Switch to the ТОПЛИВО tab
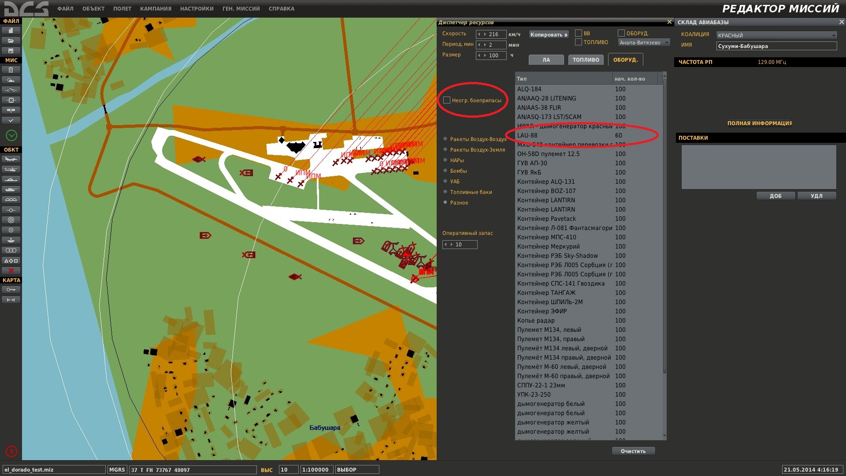This screenshot has height=476, width=846. pos(586,60)
